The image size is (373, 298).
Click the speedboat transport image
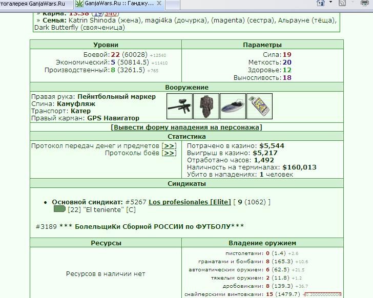(x=233, y=106)
